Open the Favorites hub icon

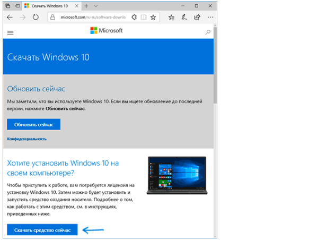(171, 18)
